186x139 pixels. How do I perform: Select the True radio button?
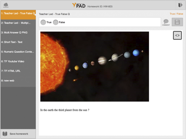tap(43, 22)
